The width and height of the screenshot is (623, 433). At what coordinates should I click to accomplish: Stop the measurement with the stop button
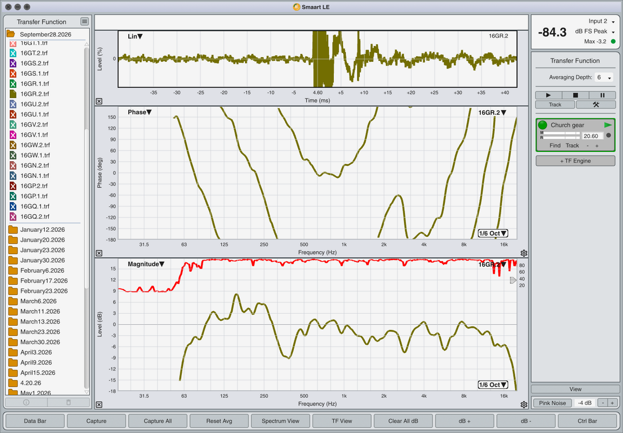pos(575,95)
